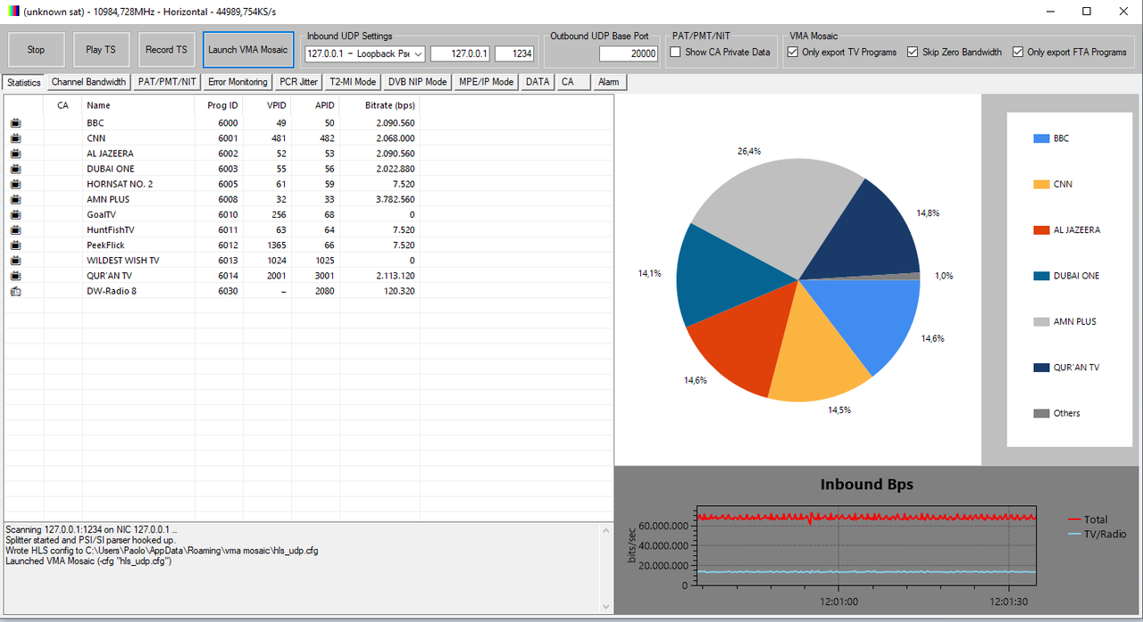Start recording with Record TS
Viewport: 1143px width, 622px height.
[166, 50]
